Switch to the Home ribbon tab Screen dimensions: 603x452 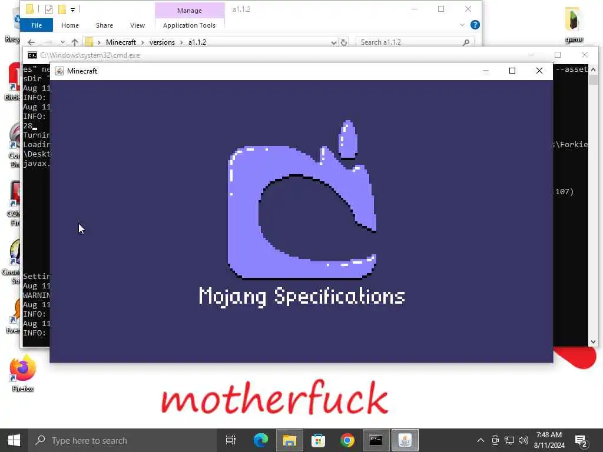tap(70, 25)
